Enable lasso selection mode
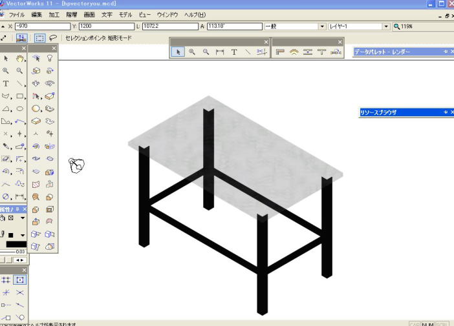454x326 pixels. tap(52, 38)
